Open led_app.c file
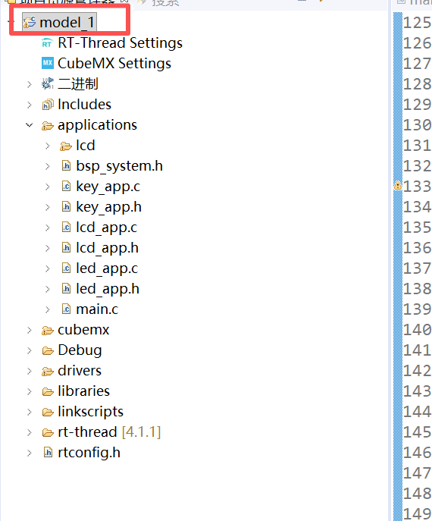Viewport: 432px width, 521px height. [107, 268]
